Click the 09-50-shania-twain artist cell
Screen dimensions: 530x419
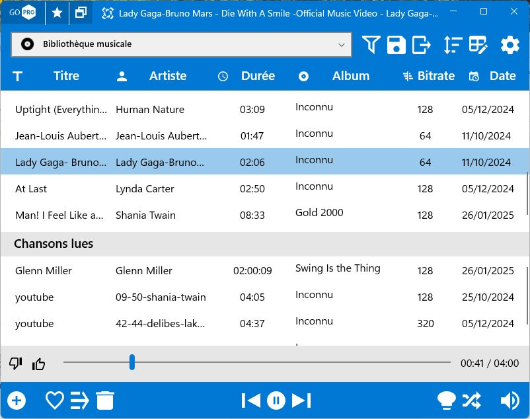click(x=161, y=297)
